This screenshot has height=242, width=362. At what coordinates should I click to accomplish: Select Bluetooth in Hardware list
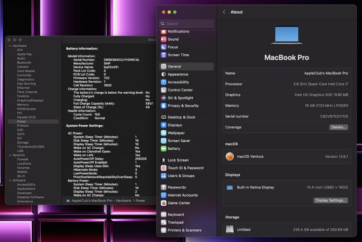click(x=24, y=63)
